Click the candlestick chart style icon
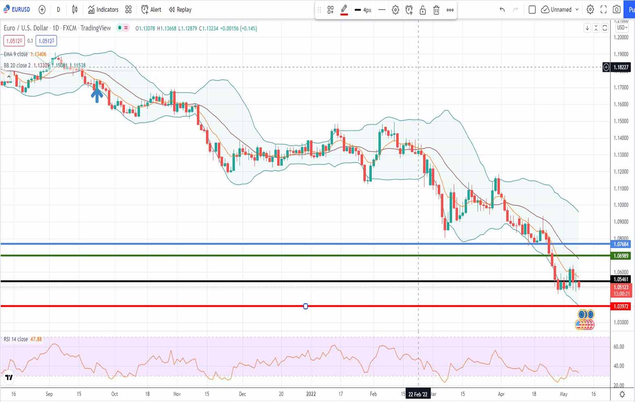Image resolution: width=635 pixels, height=402 pixels. click(75, 9)
